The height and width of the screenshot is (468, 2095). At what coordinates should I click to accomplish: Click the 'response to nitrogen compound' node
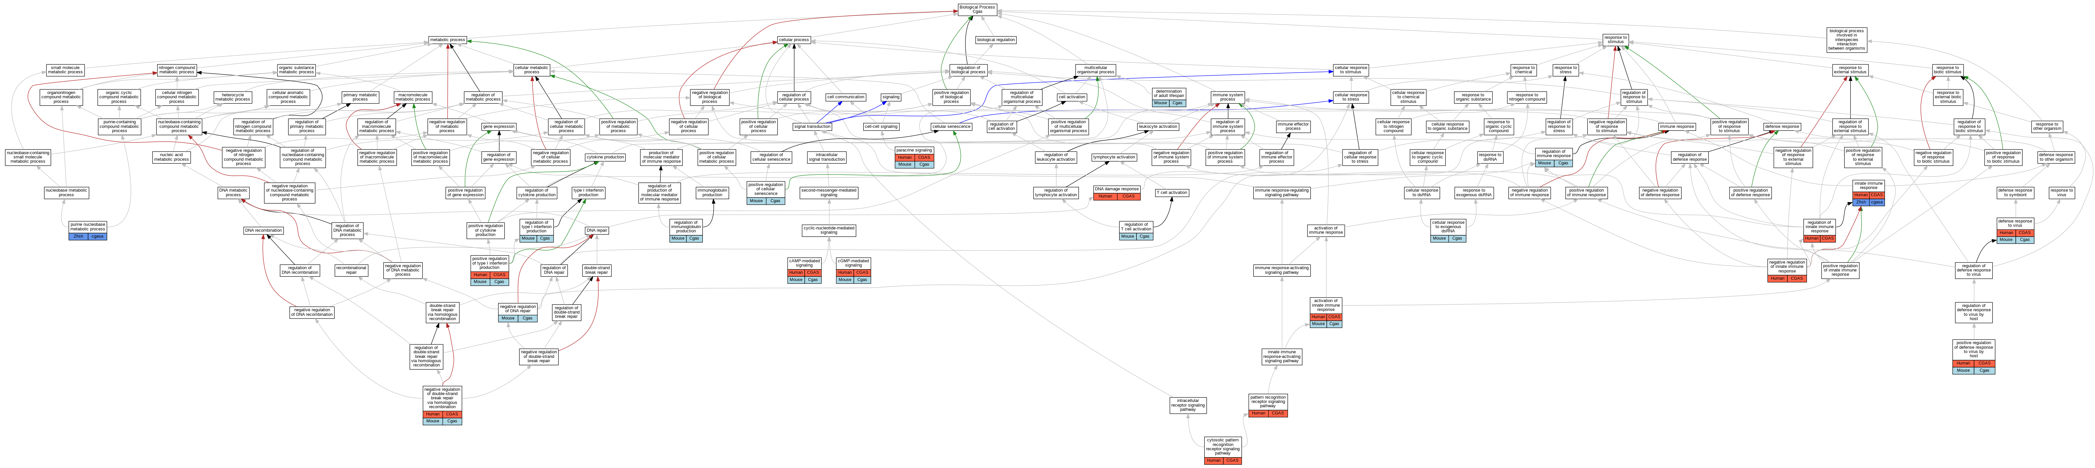tap(1527, 98)
